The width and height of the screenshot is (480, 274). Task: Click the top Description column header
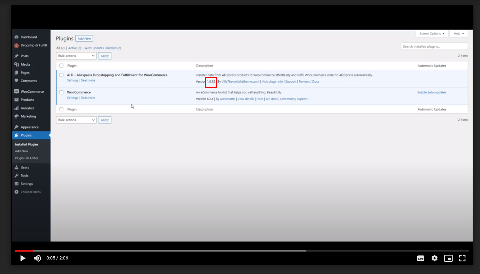(204, 66)
